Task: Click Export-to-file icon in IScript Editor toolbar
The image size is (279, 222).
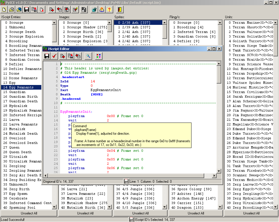Action: click(70, 56)
